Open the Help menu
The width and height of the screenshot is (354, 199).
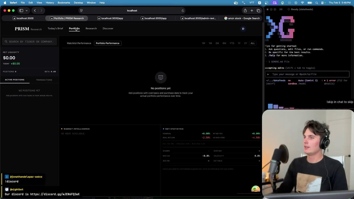coord(102,3)
